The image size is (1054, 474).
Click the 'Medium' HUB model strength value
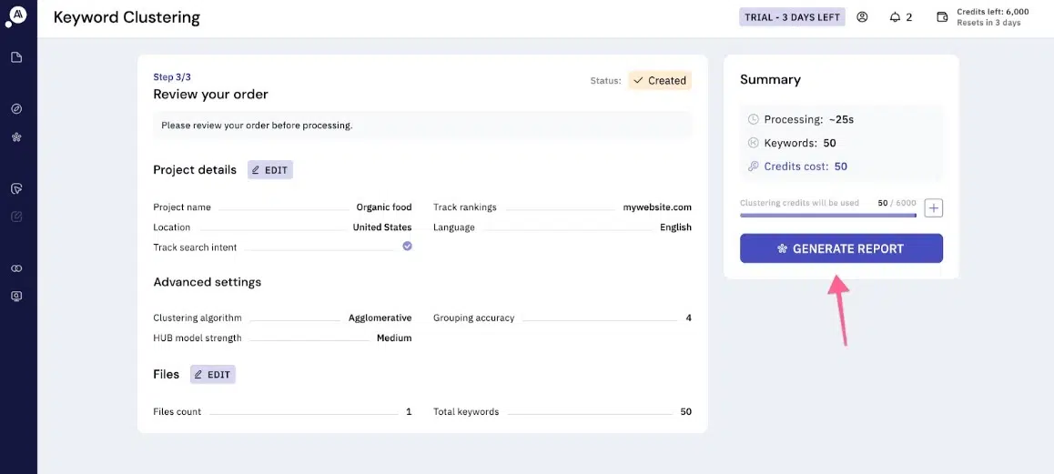coord(394,338)
